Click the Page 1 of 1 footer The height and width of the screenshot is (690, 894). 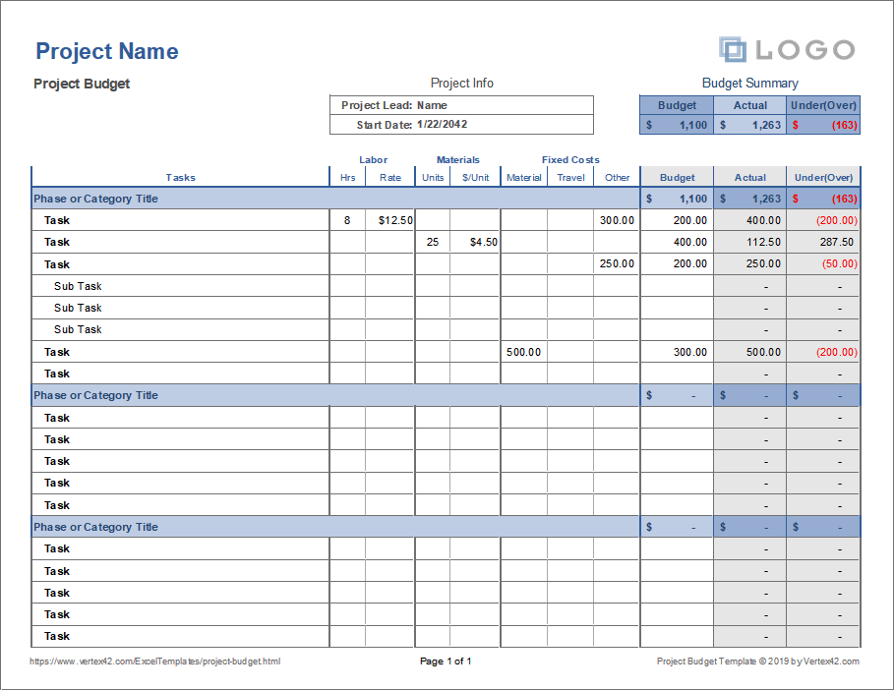446,661
